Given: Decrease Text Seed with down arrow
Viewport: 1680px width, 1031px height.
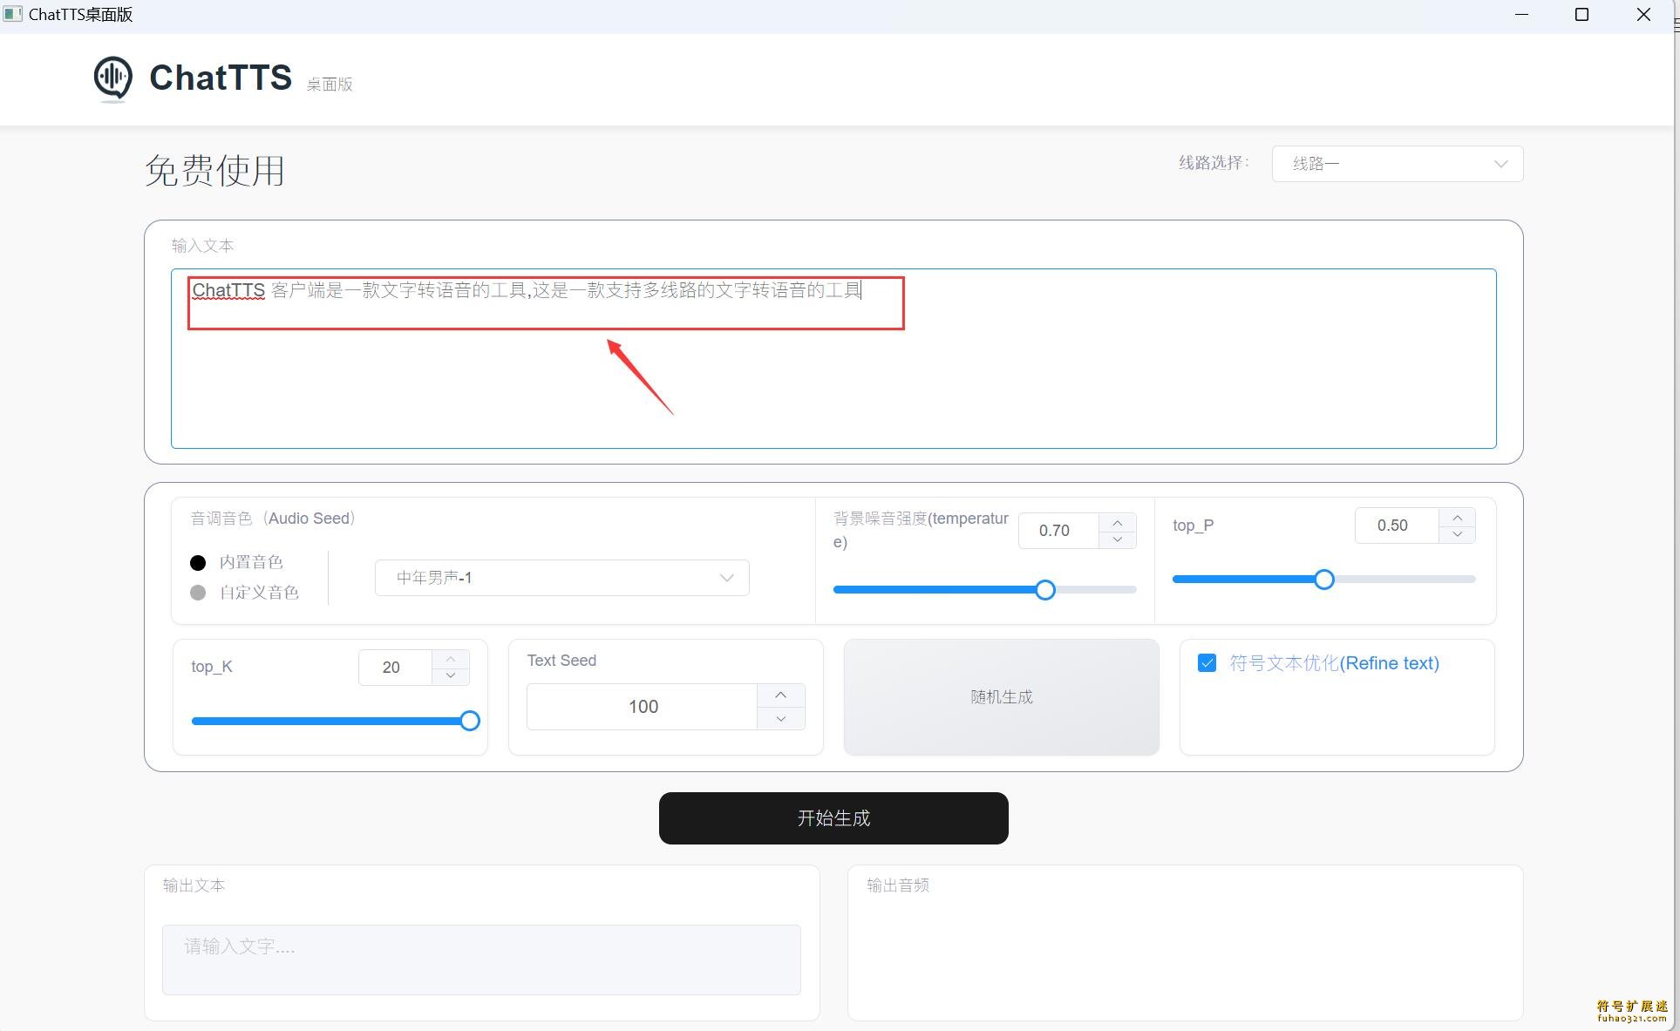Looking at the screenshot, I should 781,718.
